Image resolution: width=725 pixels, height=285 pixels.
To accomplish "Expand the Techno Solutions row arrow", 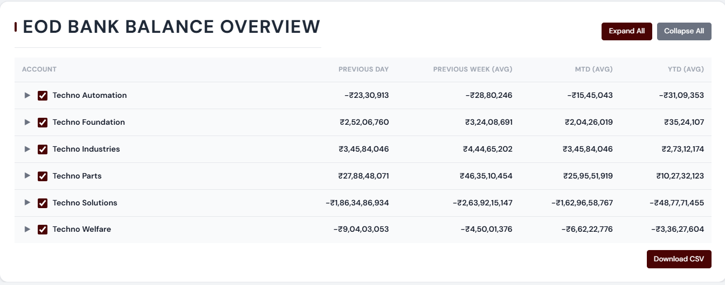I will 27,203.
